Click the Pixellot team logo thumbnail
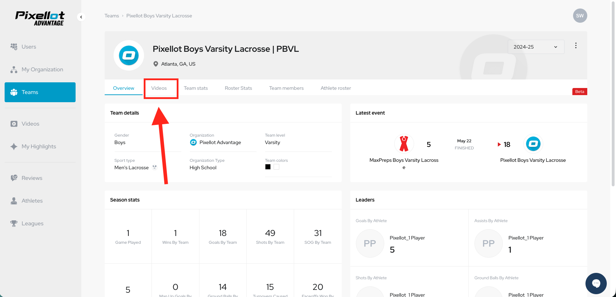The width and height of the screenshot is (616, 297). click(128, 55)
